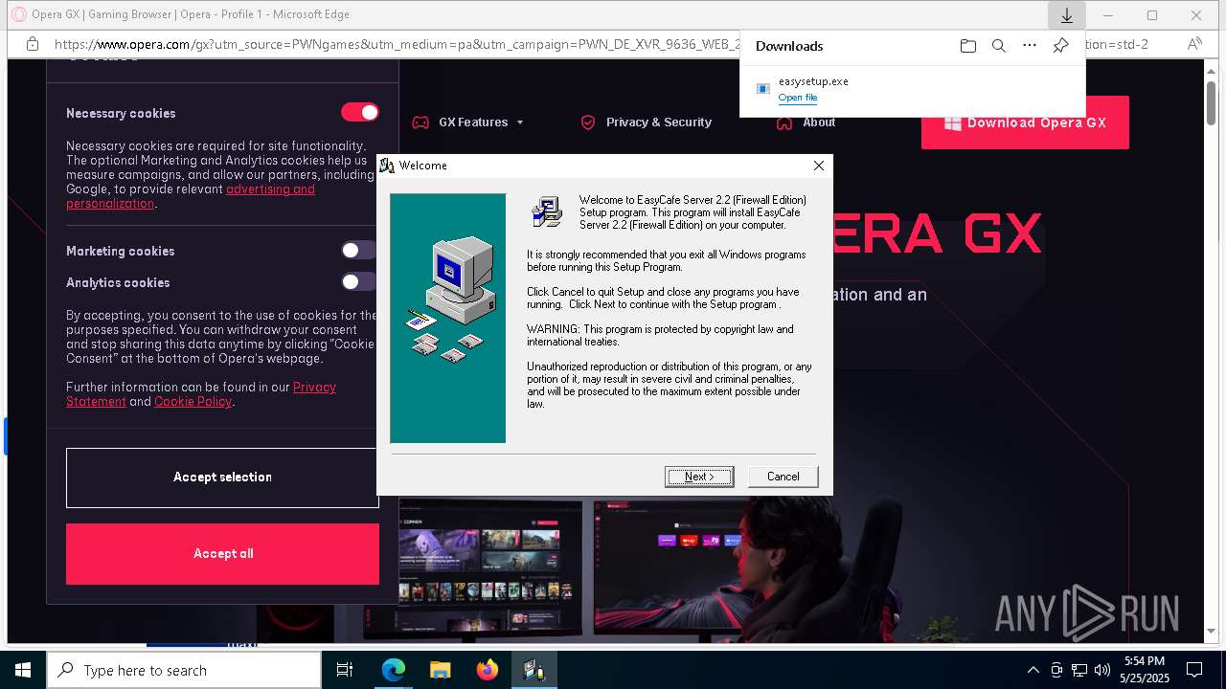Open the Cookie Policy link
The width and height of the screenshot is (1226, 689).
(x=193, y=402)
